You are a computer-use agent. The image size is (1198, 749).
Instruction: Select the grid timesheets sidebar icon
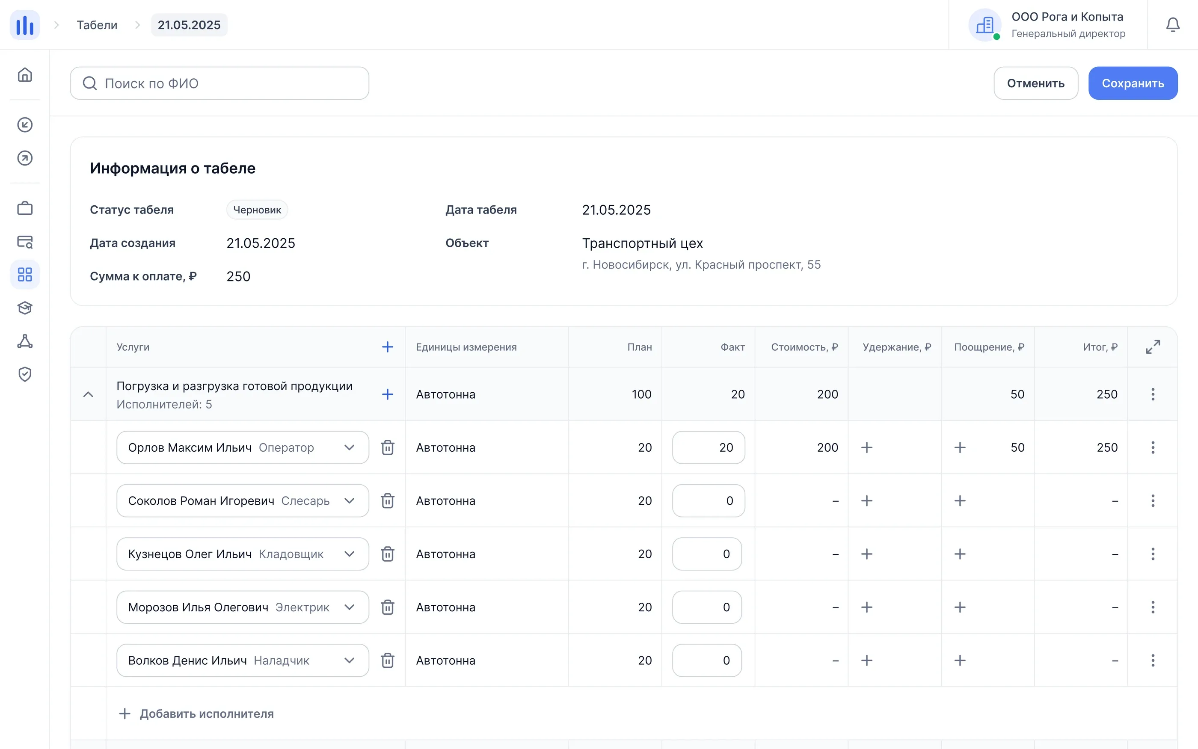click(x=25, y=275)
